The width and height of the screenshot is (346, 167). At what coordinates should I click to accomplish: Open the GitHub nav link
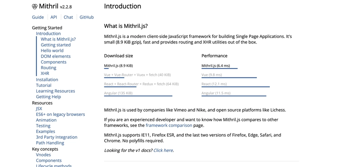(86, 17)
